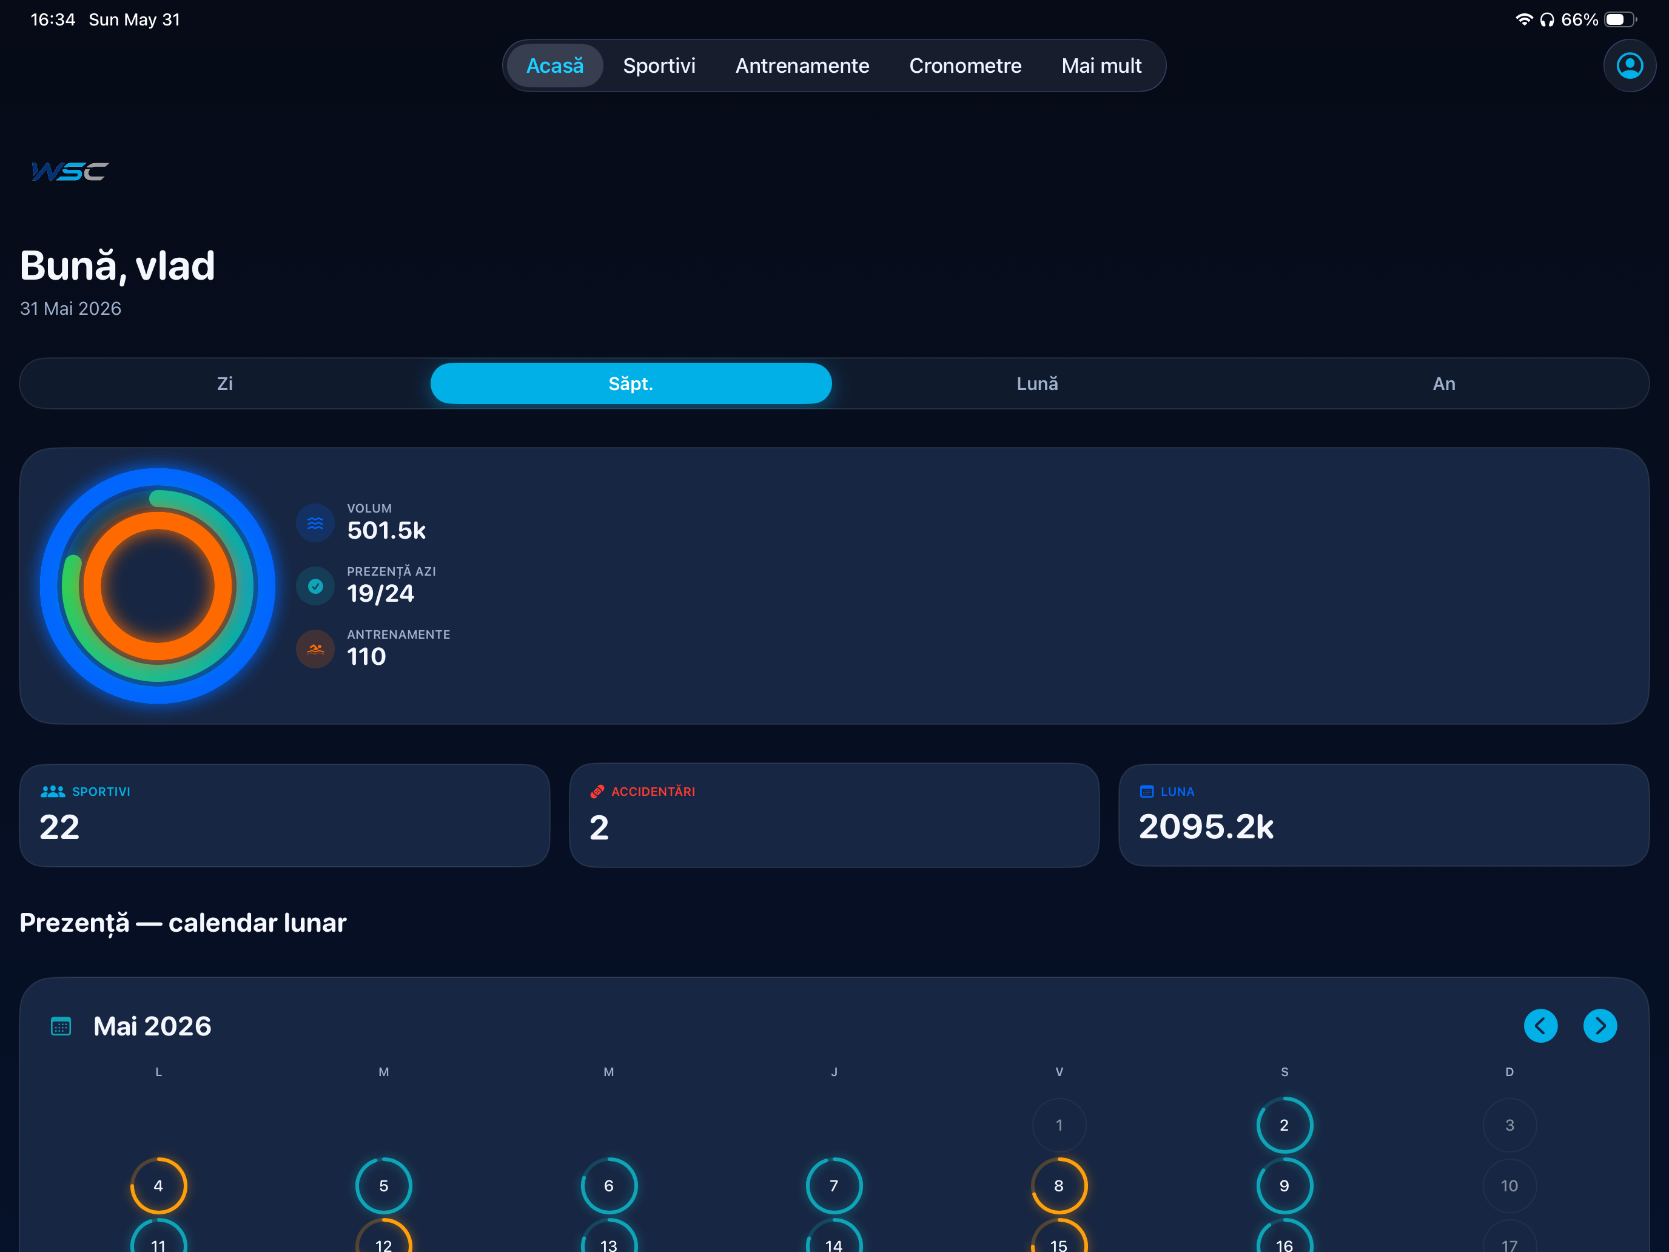This screenshot has height=1252, width=1669.
Task: Click the Accidentări bandage icon
Action: (597, 791)
